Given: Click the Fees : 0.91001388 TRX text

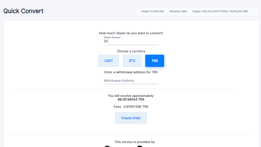Looking at the screenshot, I should tap(131, 107).
